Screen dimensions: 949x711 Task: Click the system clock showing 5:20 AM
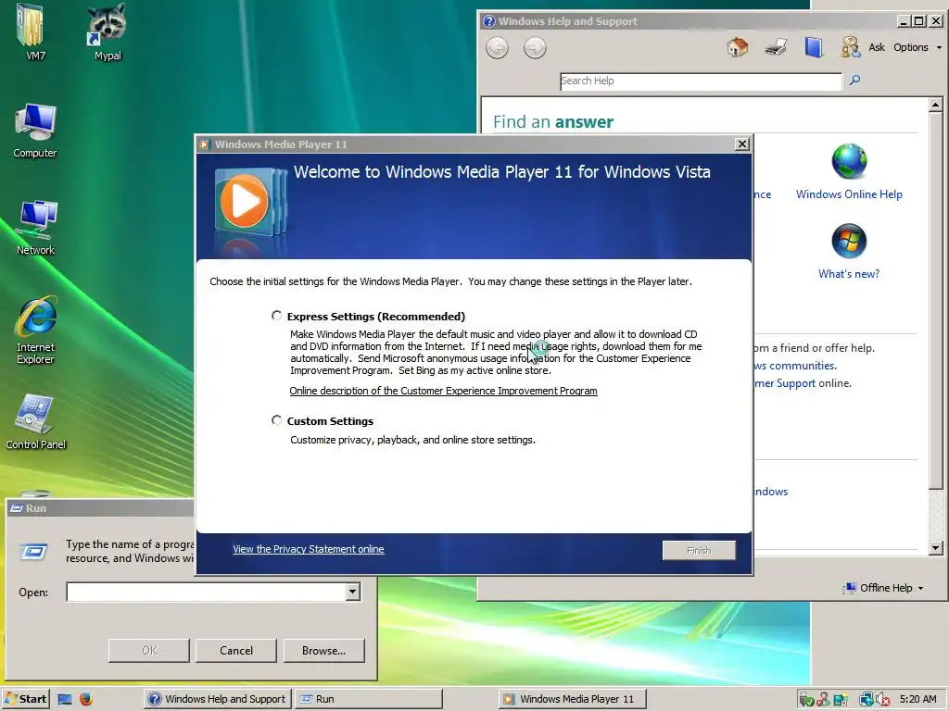point(918,699)
